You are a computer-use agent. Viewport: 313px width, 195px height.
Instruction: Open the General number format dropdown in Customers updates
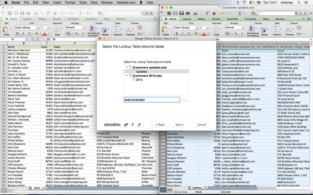[x=243, y=27]
